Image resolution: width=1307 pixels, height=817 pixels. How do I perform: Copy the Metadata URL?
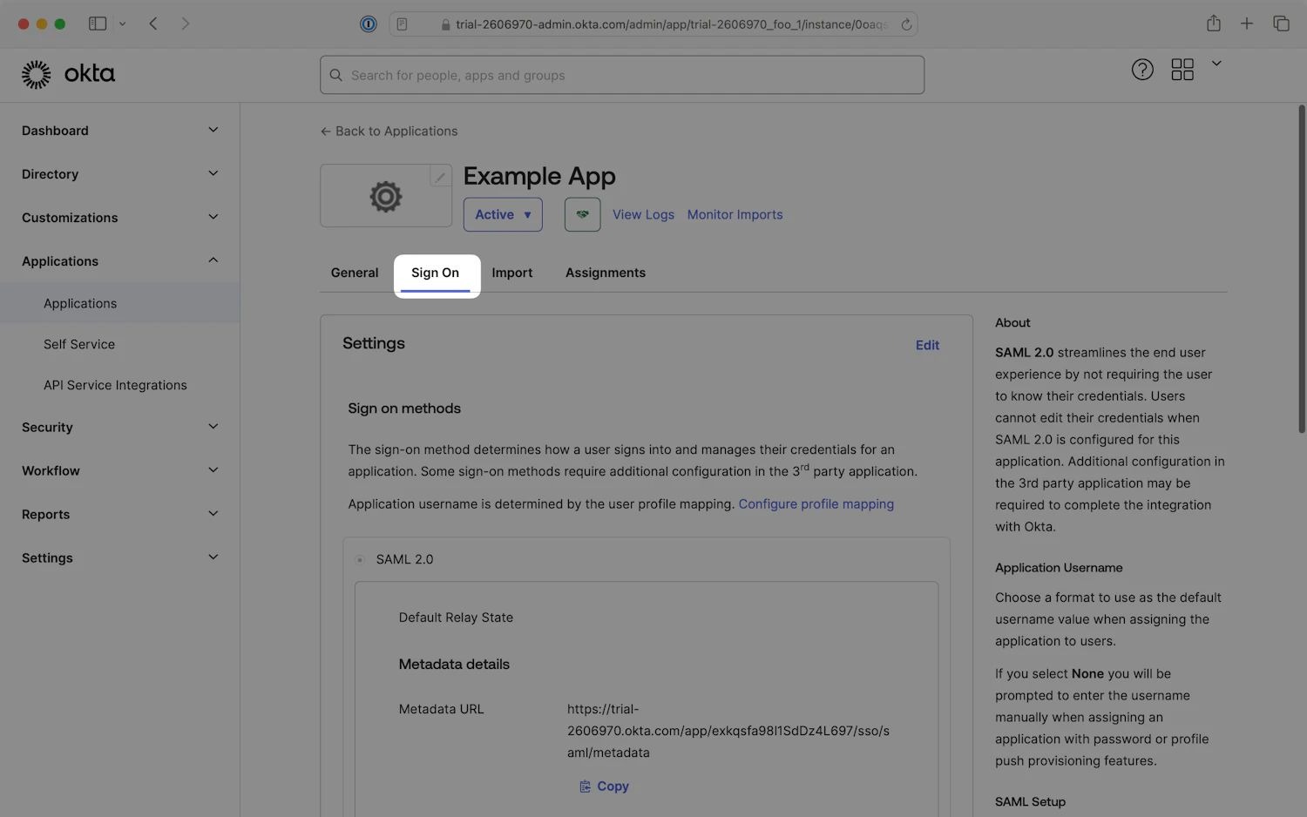click(x=604, y=787)
